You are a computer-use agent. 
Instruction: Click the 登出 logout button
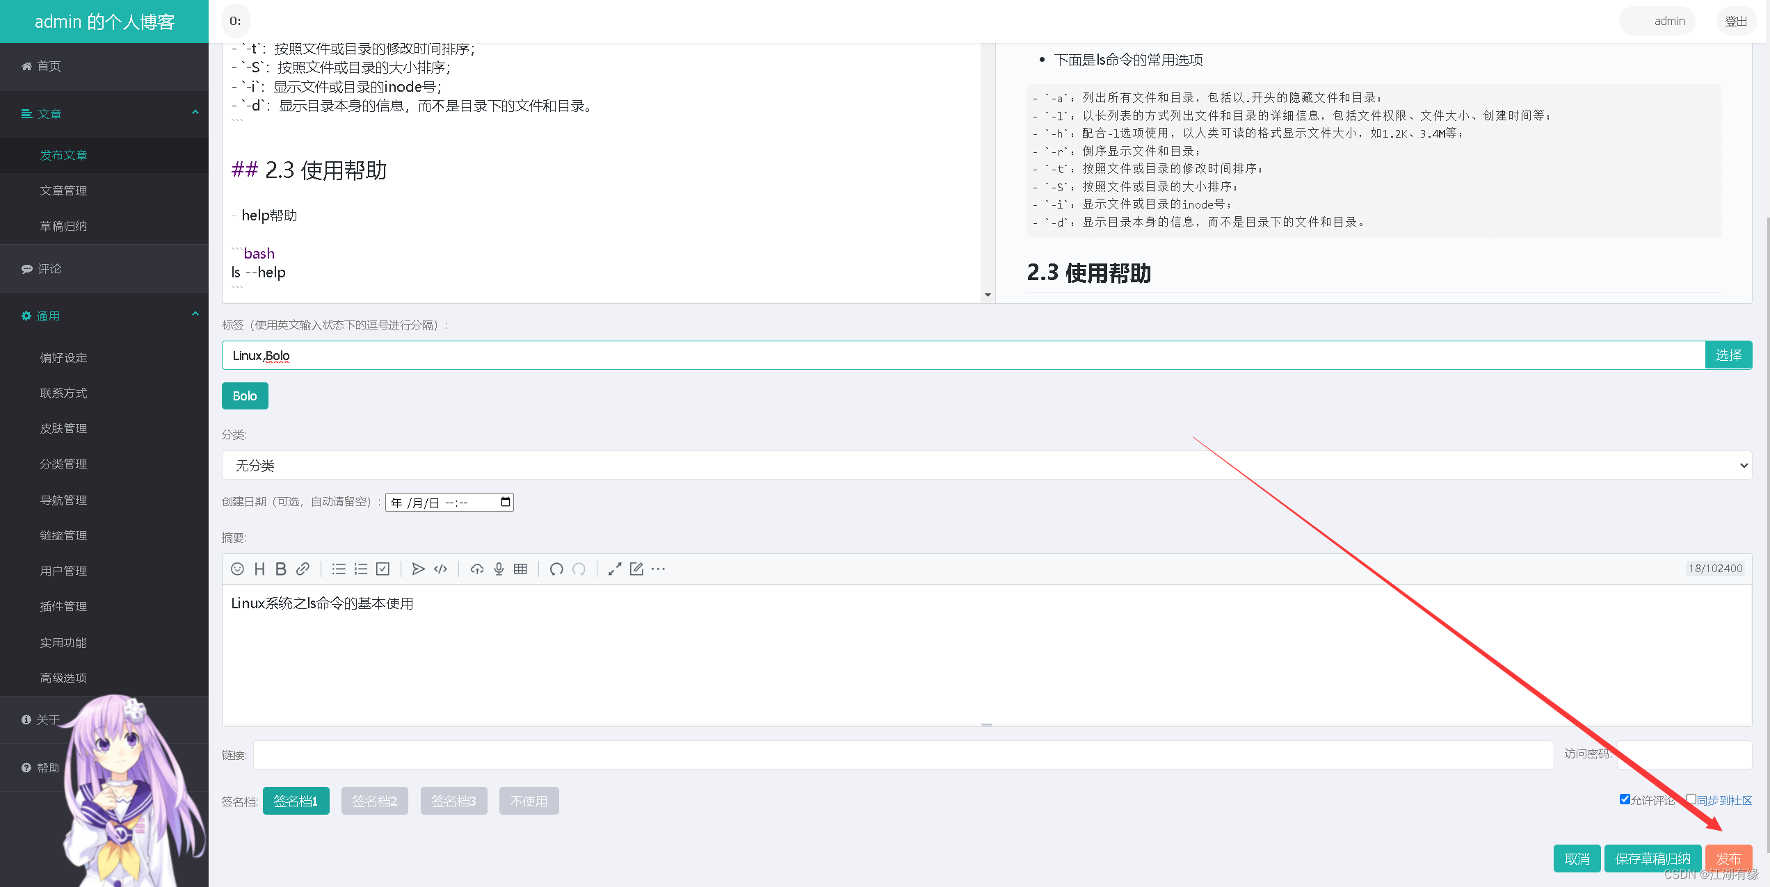point(1736,21)
